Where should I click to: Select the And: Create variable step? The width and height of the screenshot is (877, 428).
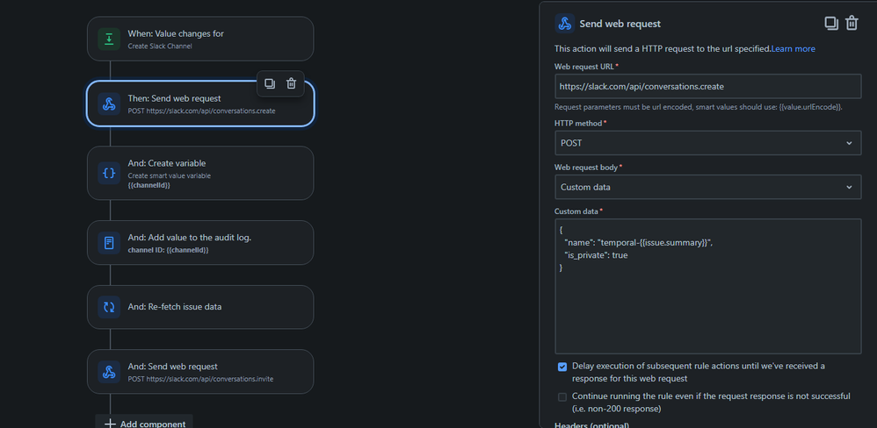click(200, 173)
